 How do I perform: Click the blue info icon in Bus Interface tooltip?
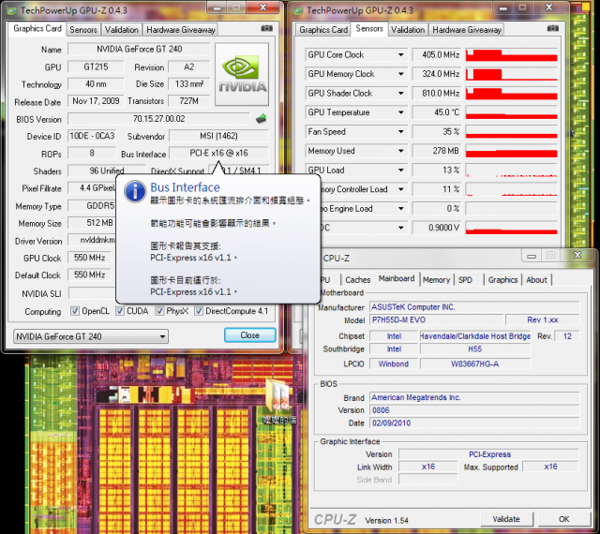pos(135,191)
